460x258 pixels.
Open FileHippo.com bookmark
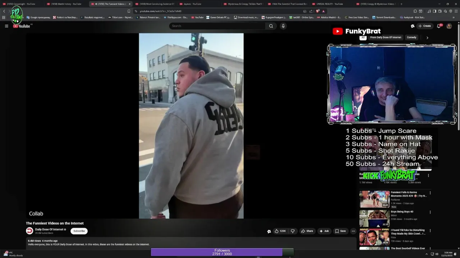175,17
